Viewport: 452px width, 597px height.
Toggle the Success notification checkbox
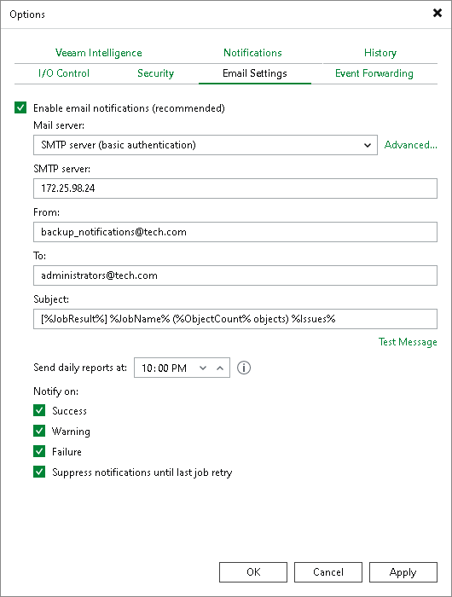point(39,410)
